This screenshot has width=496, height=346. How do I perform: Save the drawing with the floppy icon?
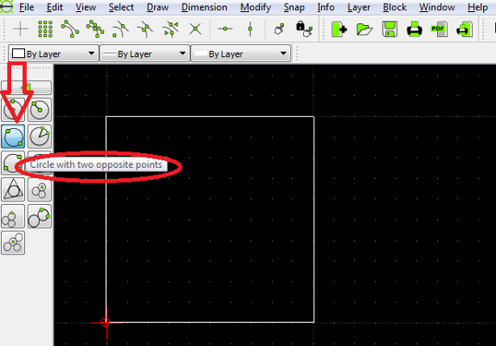click(x=390, y=29)
